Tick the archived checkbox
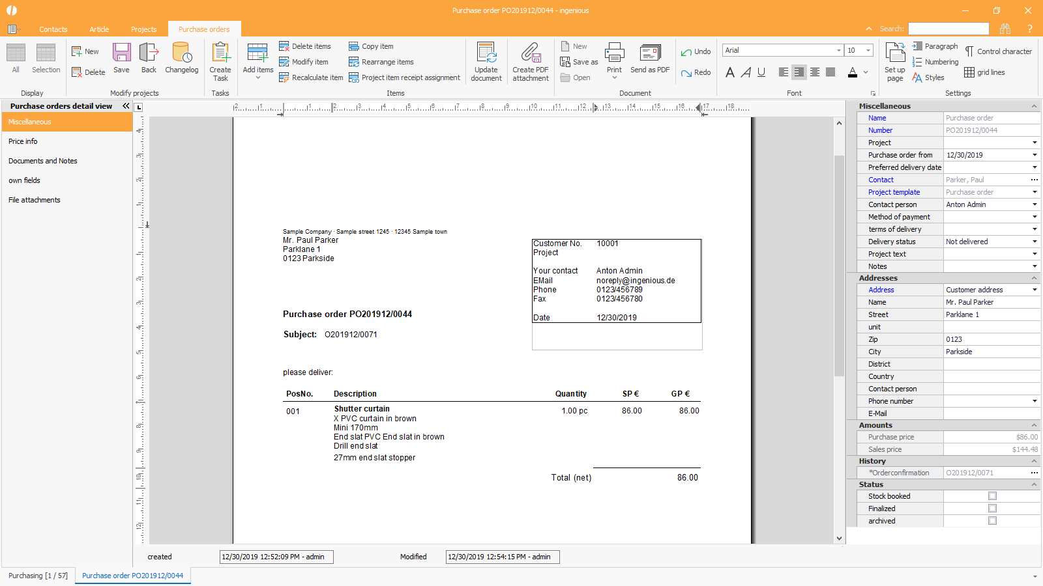 coord(992,521)
